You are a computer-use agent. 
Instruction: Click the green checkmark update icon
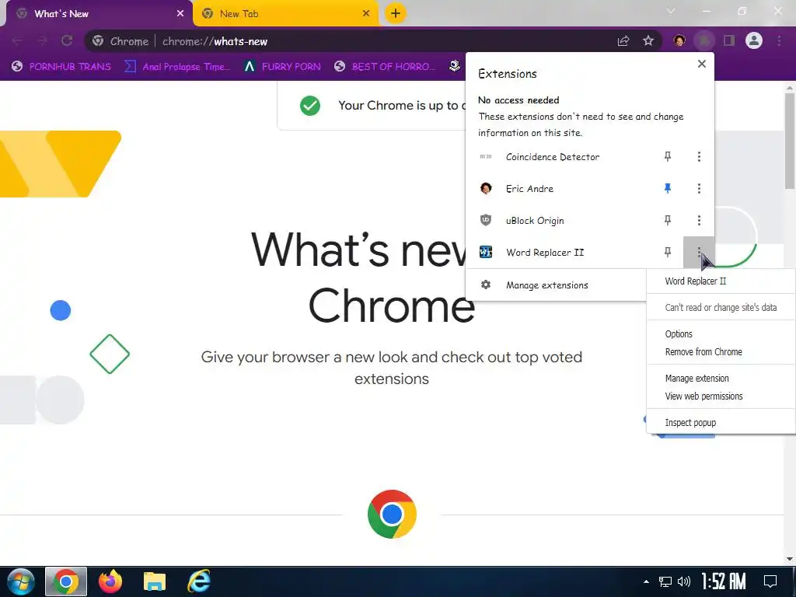tap(309, 106)
